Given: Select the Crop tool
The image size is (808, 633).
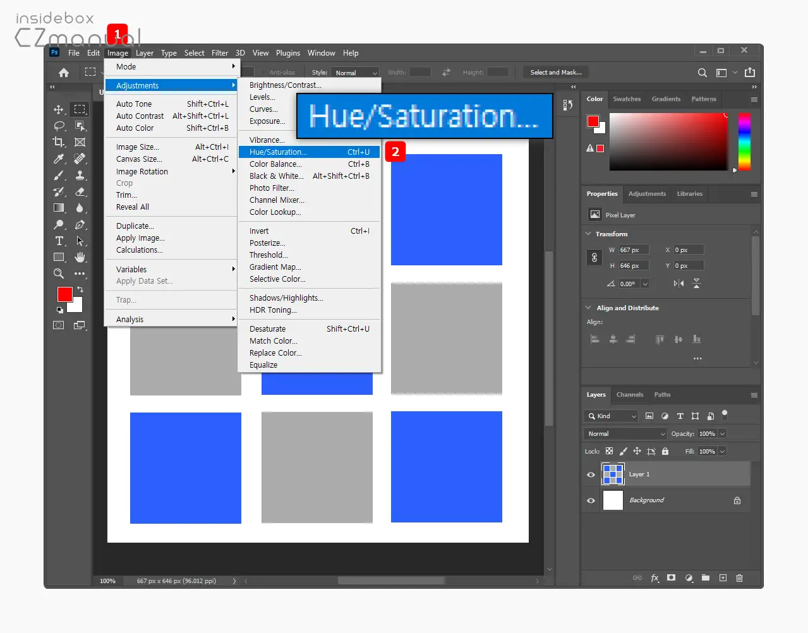Looking at the screenshot, I should click(59, 142).
